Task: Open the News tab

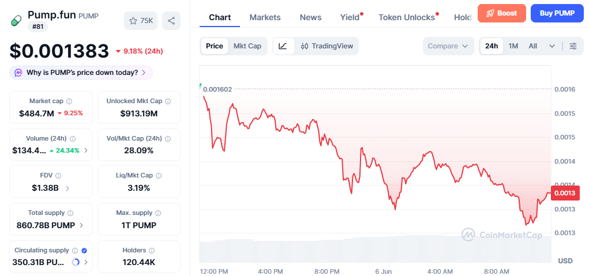Action: coord(310,17)
